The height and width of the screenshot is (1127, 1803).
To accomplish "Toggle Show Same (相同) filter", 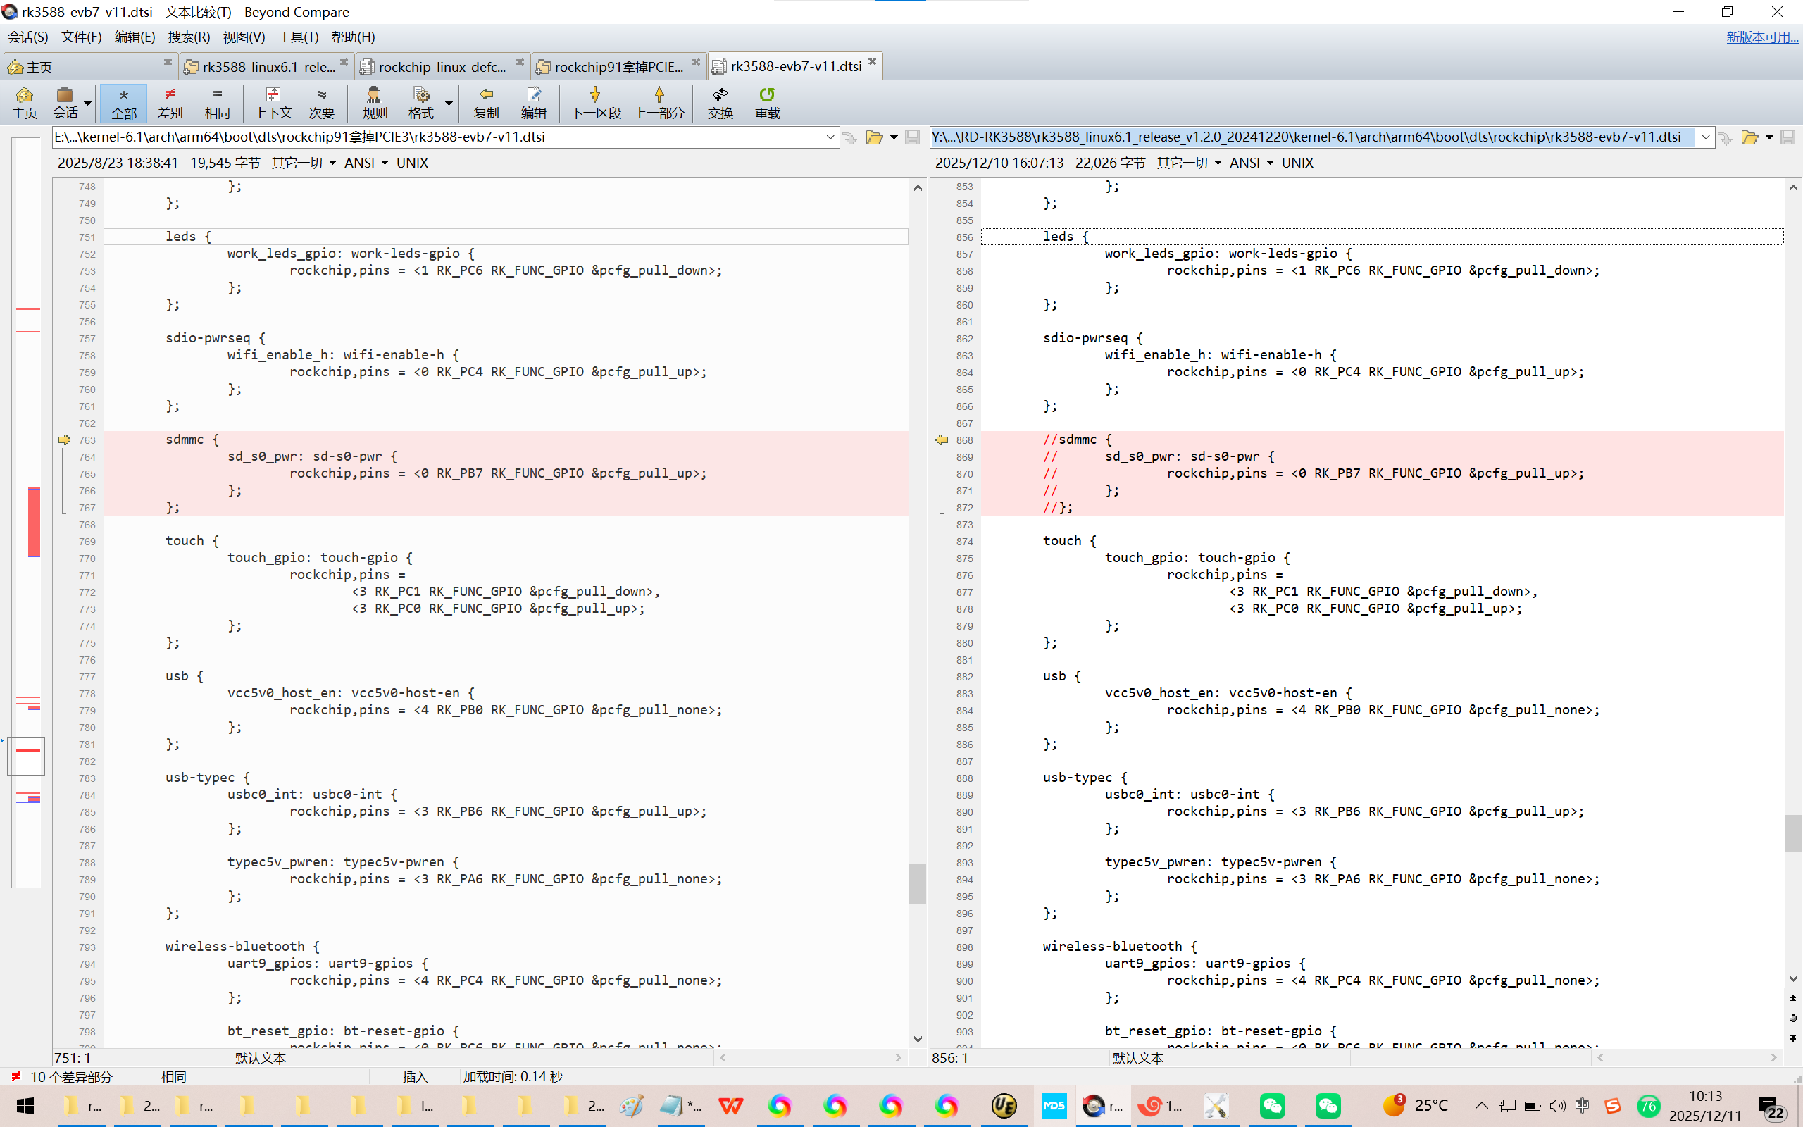I will pyautogui.click(x=217, y=102).
